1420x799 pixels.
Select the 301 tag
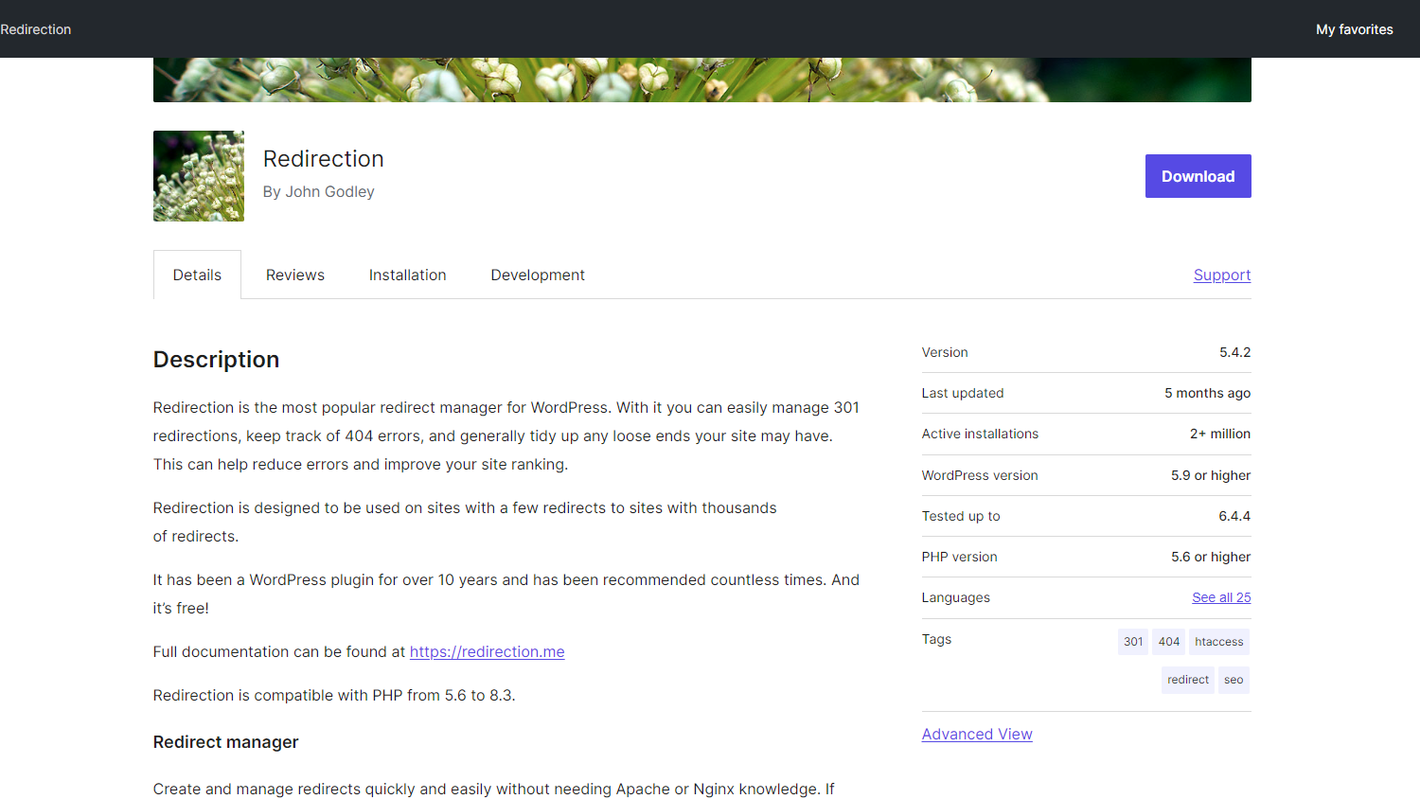[x=1133, y=642]
